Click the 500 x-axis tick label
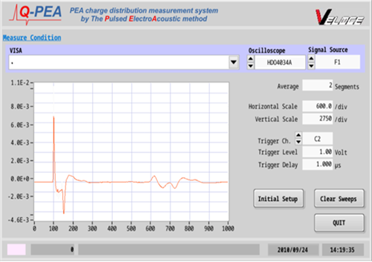Viewport: 372px width, 262px height. click(131, 229)
